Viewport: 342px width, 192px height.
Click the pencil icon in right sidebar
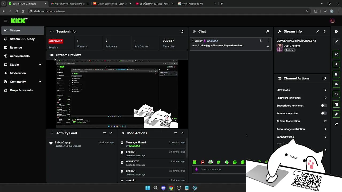(x=336, y=42)
